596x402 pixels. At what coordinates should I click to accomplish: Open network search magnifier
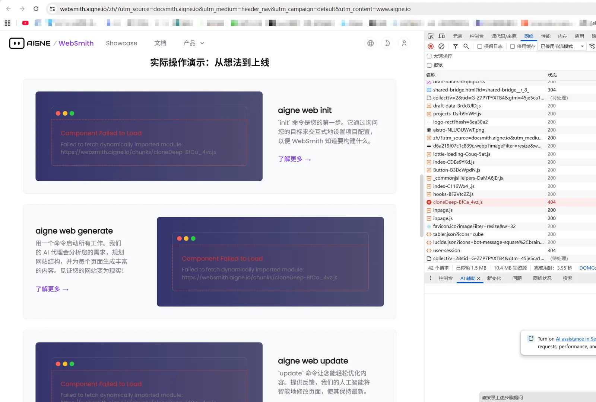pyautogui.click(x=466, y=46)
